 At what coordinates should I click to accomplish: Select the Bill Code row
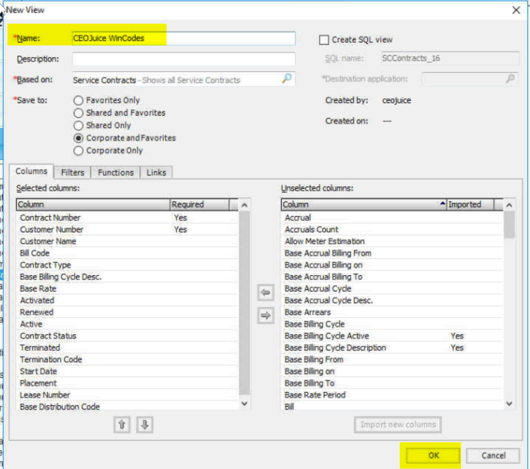127,253
